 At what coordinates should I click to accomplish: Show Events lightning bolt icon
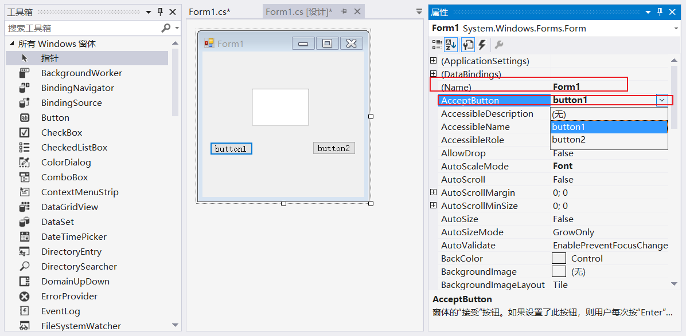pos(482,45)
